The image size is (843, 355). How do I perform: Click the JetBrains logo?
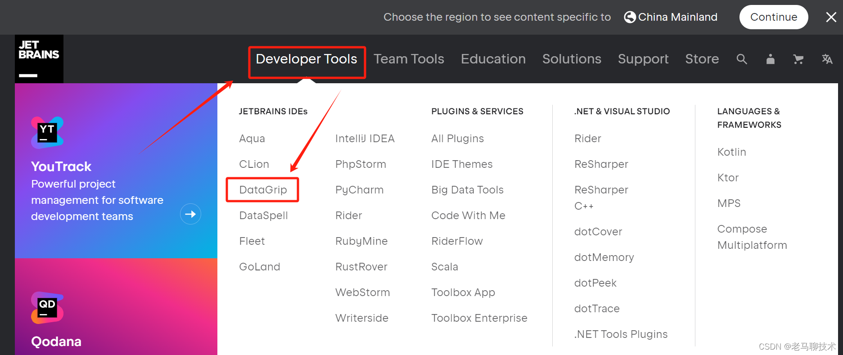[39, 59]
